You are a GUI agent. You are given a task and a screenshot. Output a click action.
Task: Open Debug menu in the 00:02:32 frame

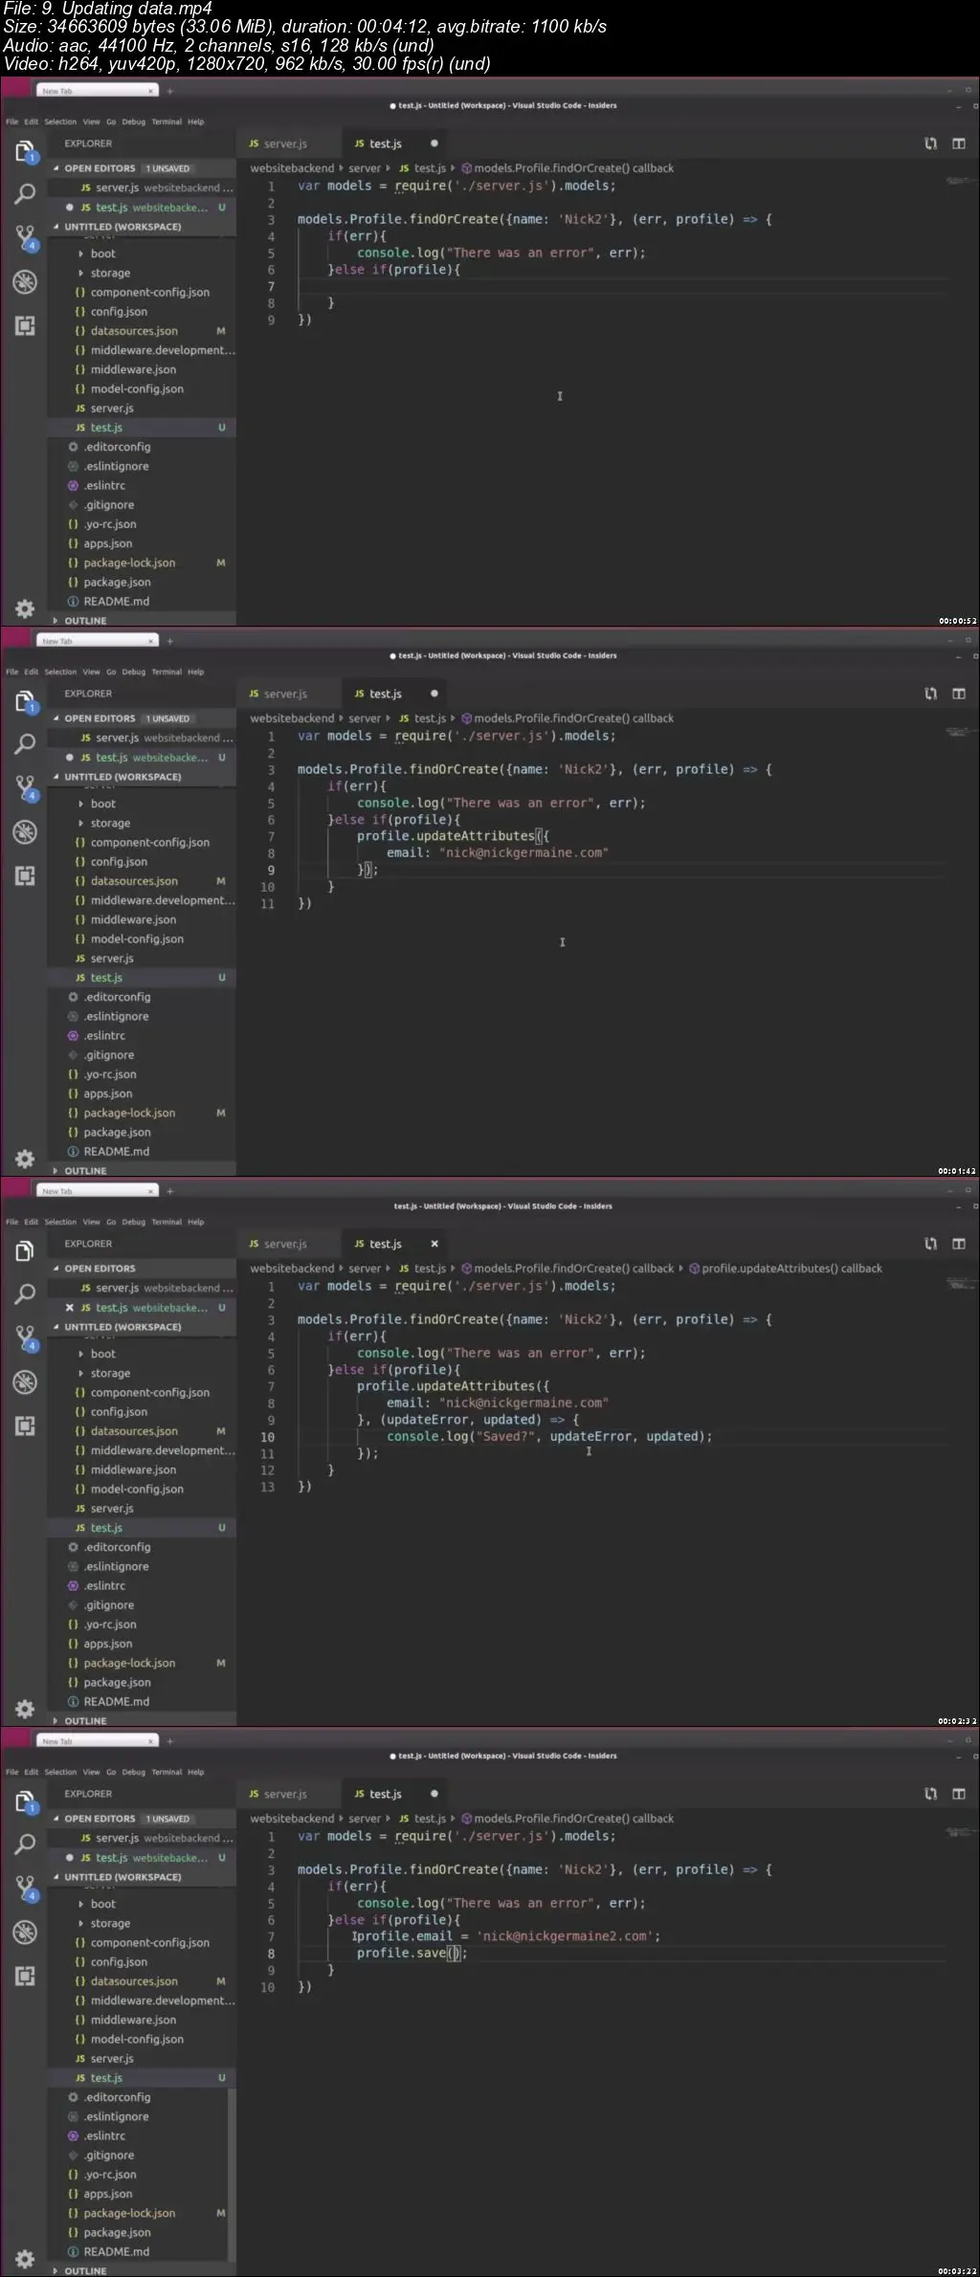pos(134,1222)
